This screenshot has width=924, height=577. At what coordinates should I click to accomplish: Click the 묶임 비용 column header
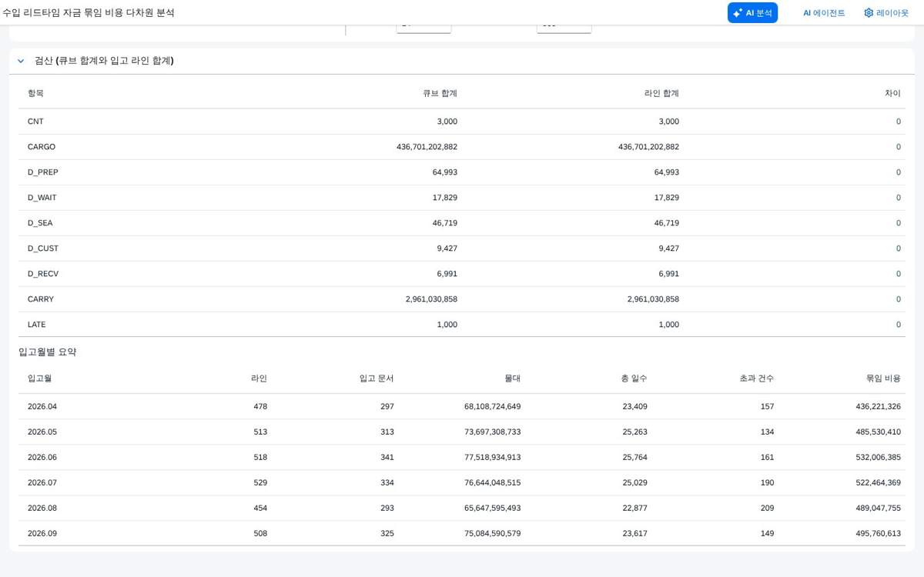coord(883,379)
